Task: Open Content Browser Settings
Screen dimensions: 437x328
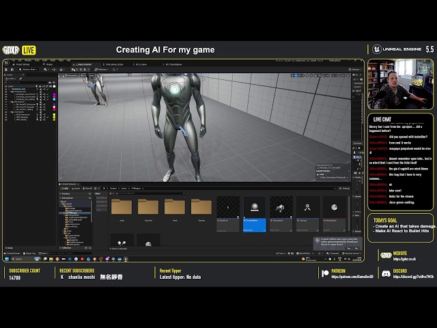Action: [344, 189]
